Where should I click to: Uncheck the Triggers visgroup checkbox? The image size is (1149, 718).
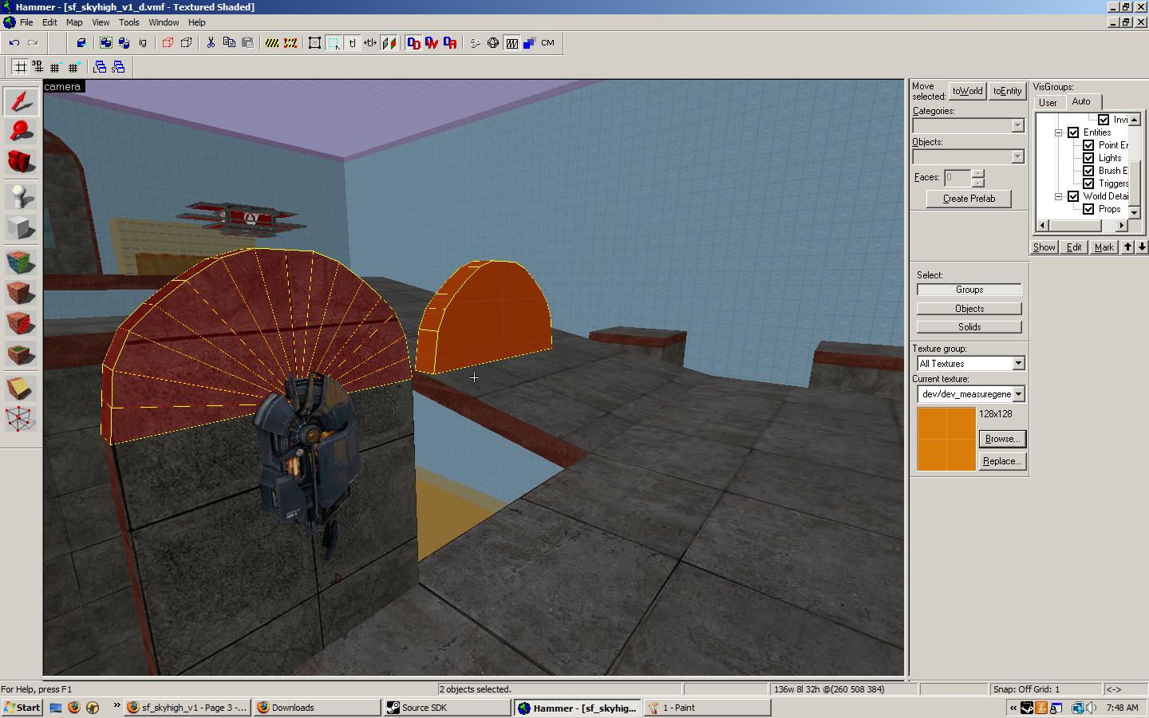point(1088,183)
